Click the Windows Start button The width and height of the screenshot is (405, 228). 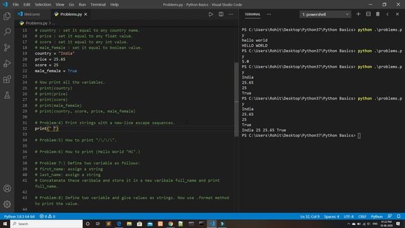coord(5,224)
